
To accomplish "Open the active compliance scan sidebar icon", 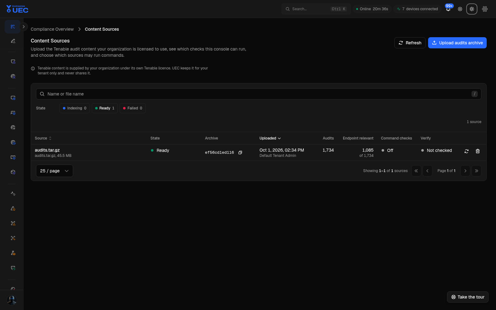I will click(x=13, y=27).
